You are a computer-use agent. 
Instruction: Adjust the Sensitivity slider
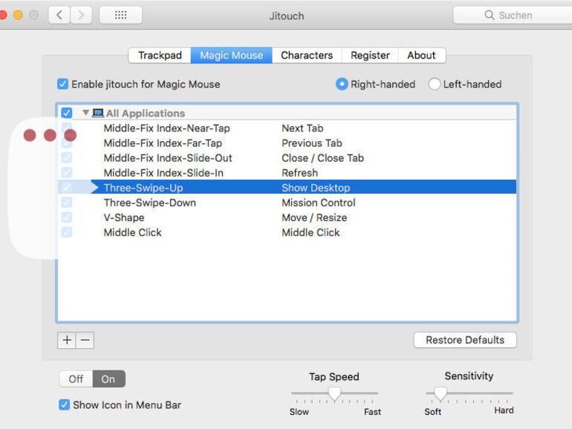pyautogui.click(x=441, y=394)
